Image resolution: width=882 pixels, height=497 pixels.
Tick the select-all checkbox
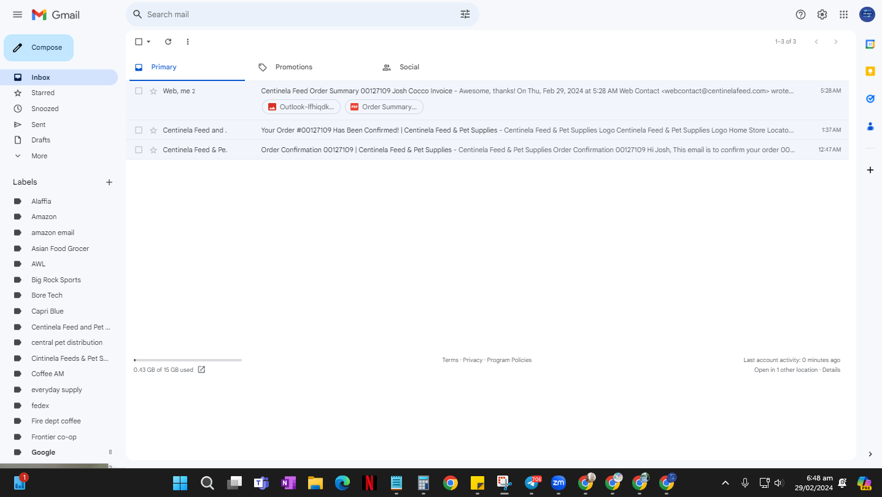[x=139, y=42]
